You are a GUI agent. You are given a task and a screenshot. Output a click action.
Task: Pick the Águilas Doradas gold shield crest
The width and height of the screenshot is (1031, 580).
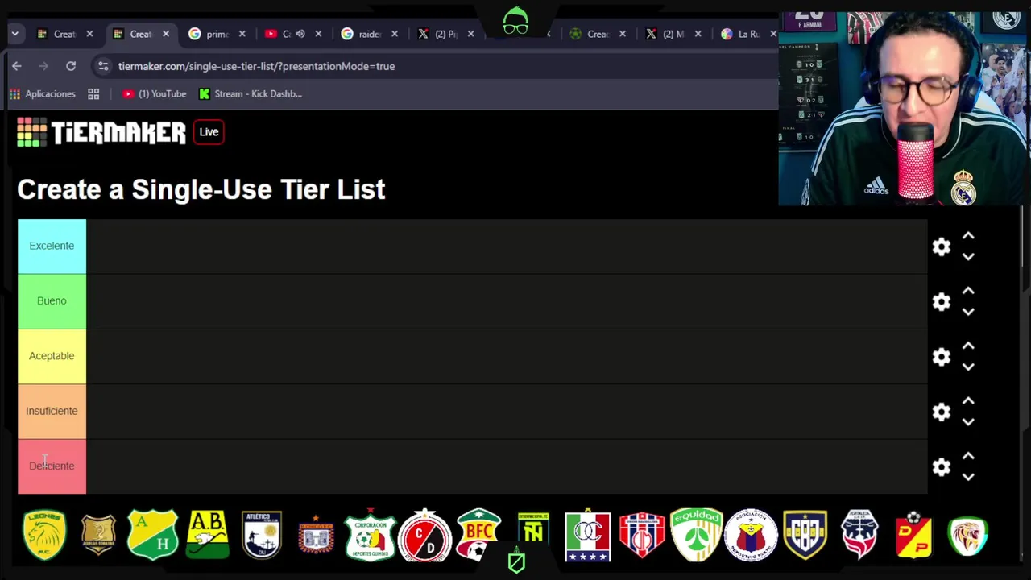[98, 535]
